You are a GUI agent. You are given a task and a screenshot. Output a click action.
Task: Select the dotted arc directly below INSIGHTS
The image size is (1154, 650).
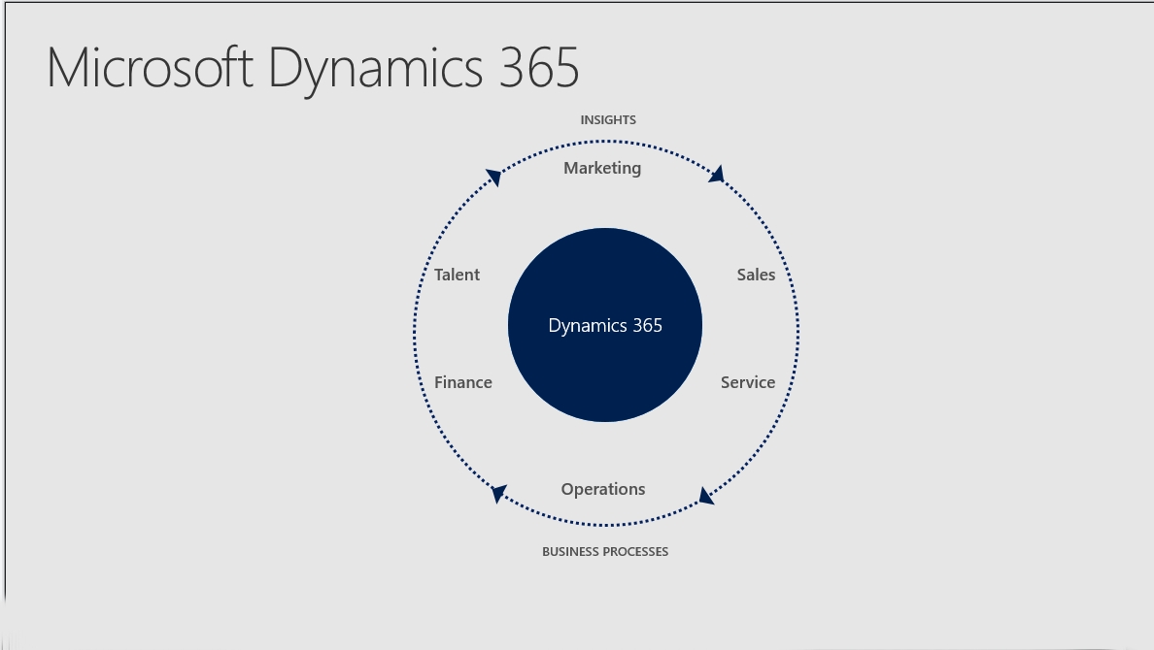click(x=606, y=143)
